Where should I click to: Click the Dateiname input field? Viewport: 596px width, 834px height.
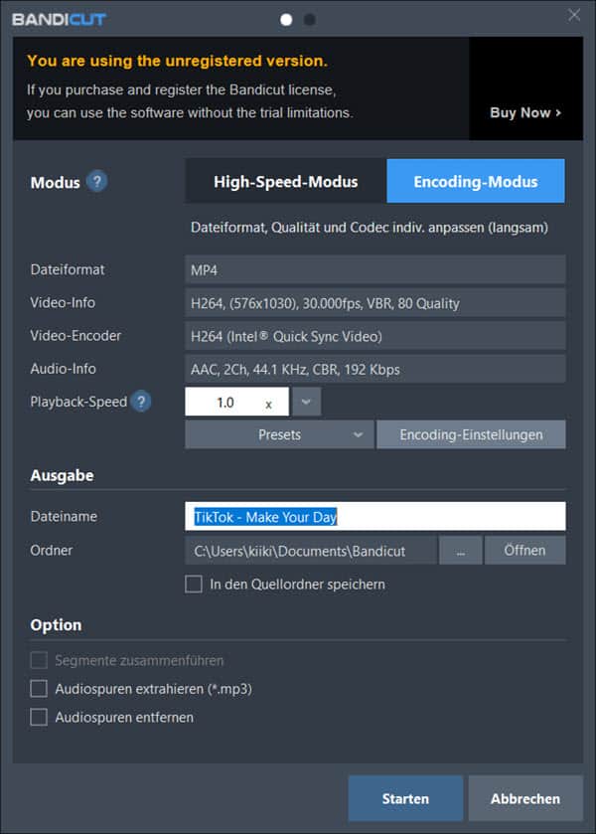point(375,517)
